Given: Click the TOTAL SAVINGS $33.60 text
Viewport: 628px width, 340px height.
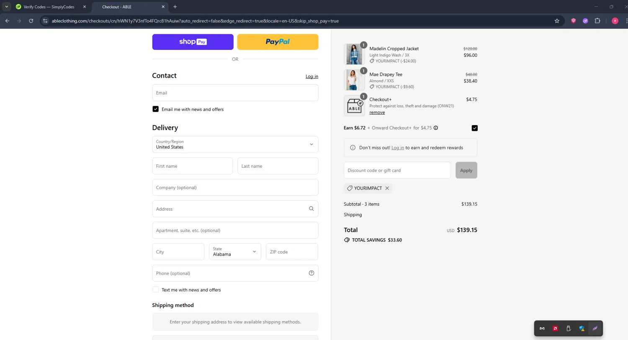Looking at the screenshot, I should click(x=377, y=240).
